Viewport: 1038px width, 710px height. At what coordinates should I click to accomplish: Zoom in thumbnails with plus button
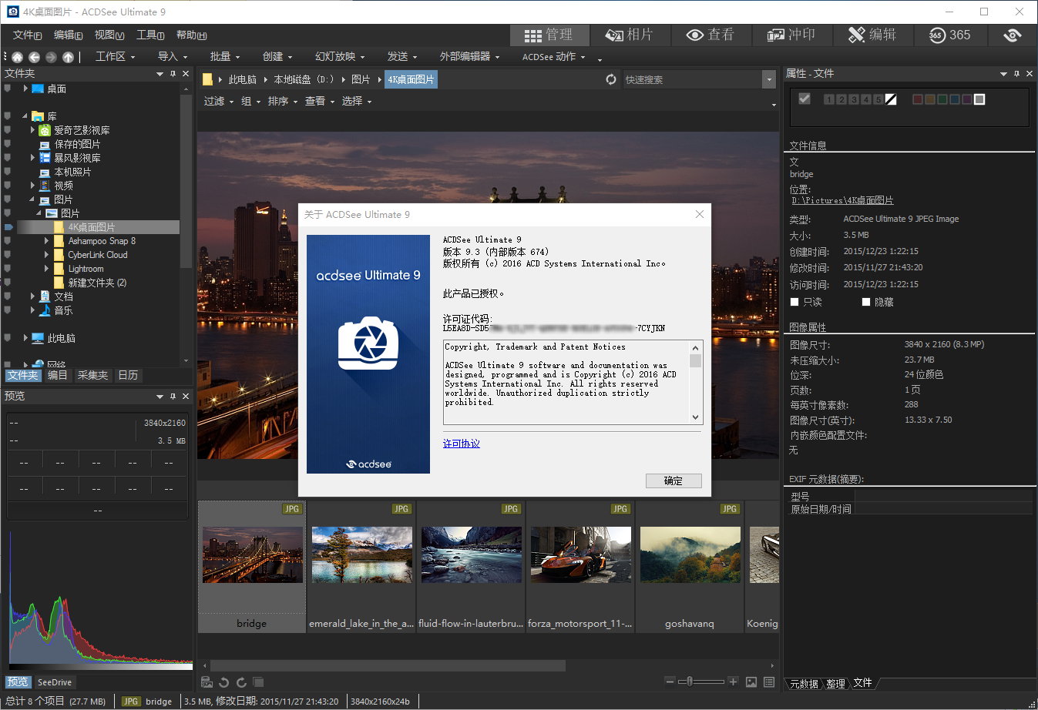733,682
